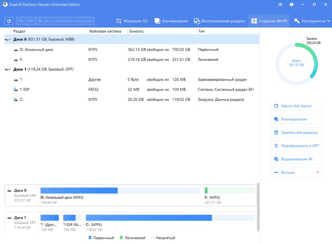Click the system flag icon beside C:
The height and width of the screenshot is (244, 332).
coord(16,99)
